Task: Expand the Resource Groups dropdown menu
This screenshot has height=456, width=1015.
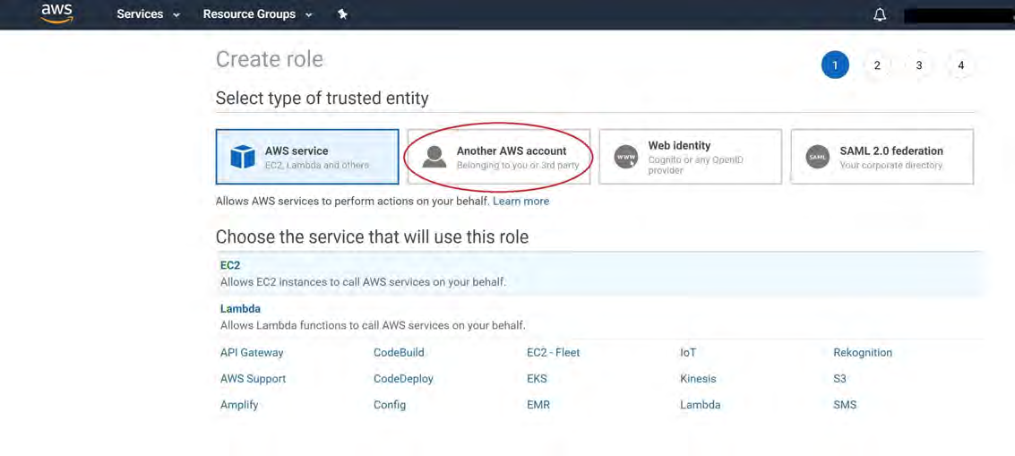Action: [x=257, y=14]
